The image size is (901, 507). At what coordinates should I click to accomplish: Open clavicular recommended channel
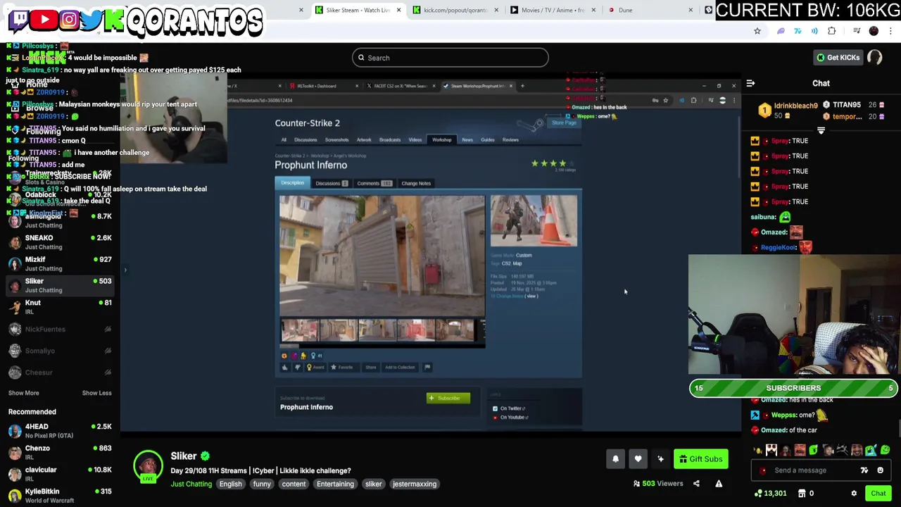click(60, 474)
